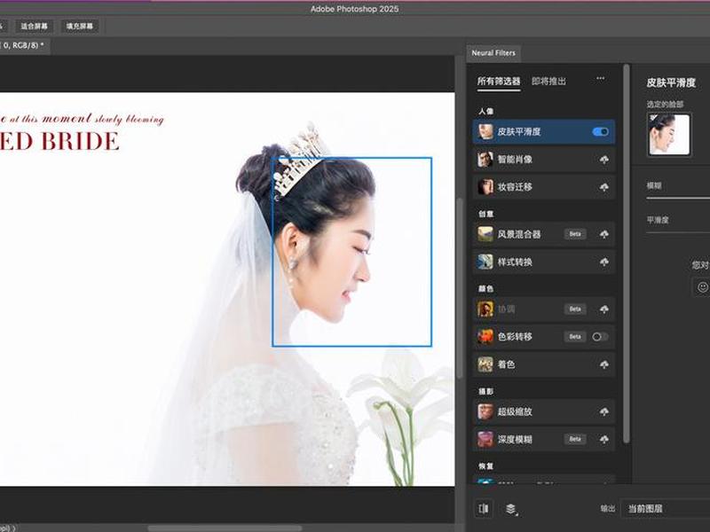This screenshot has height=532, width=710.
Task: Download the 风景混合器 filter via cloud icon
Action: pos(604,234)
